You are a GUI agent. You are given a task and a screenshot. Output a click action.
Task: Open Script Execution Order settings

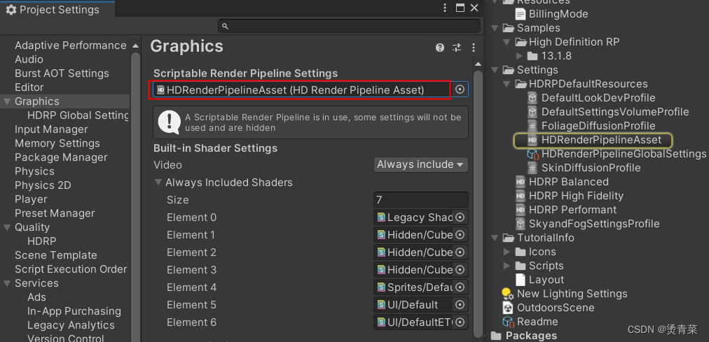click(71, 269)
